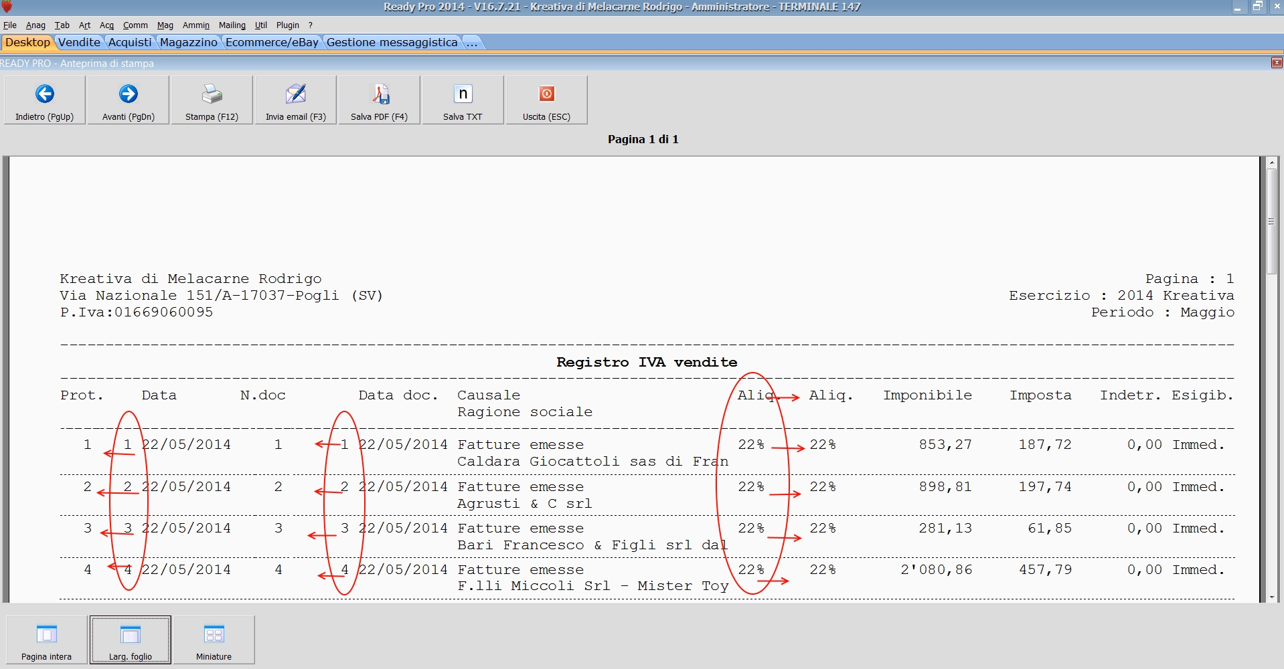Click the Indetr. column header

click(x=1131, y=395)
